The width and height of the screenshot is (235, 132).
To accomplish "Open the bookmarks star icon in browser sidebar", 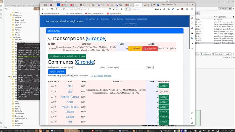I will (192, 33).
